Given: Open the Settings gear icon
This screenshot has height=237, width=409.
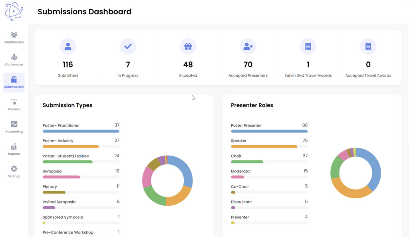Looking at the screenshot, I should coord(14,169).
